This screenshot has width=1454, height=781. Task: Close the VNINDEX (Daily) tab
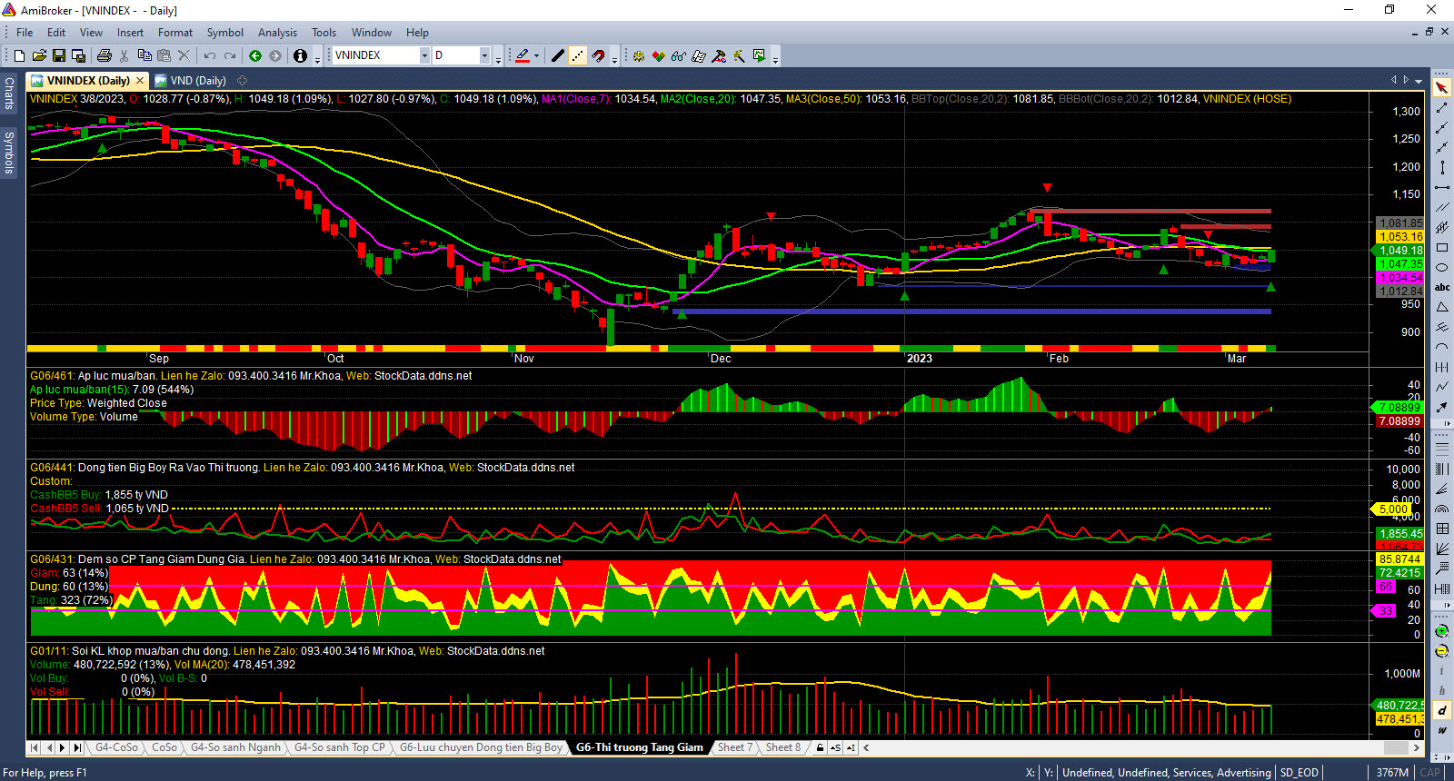tap(140, 81)
